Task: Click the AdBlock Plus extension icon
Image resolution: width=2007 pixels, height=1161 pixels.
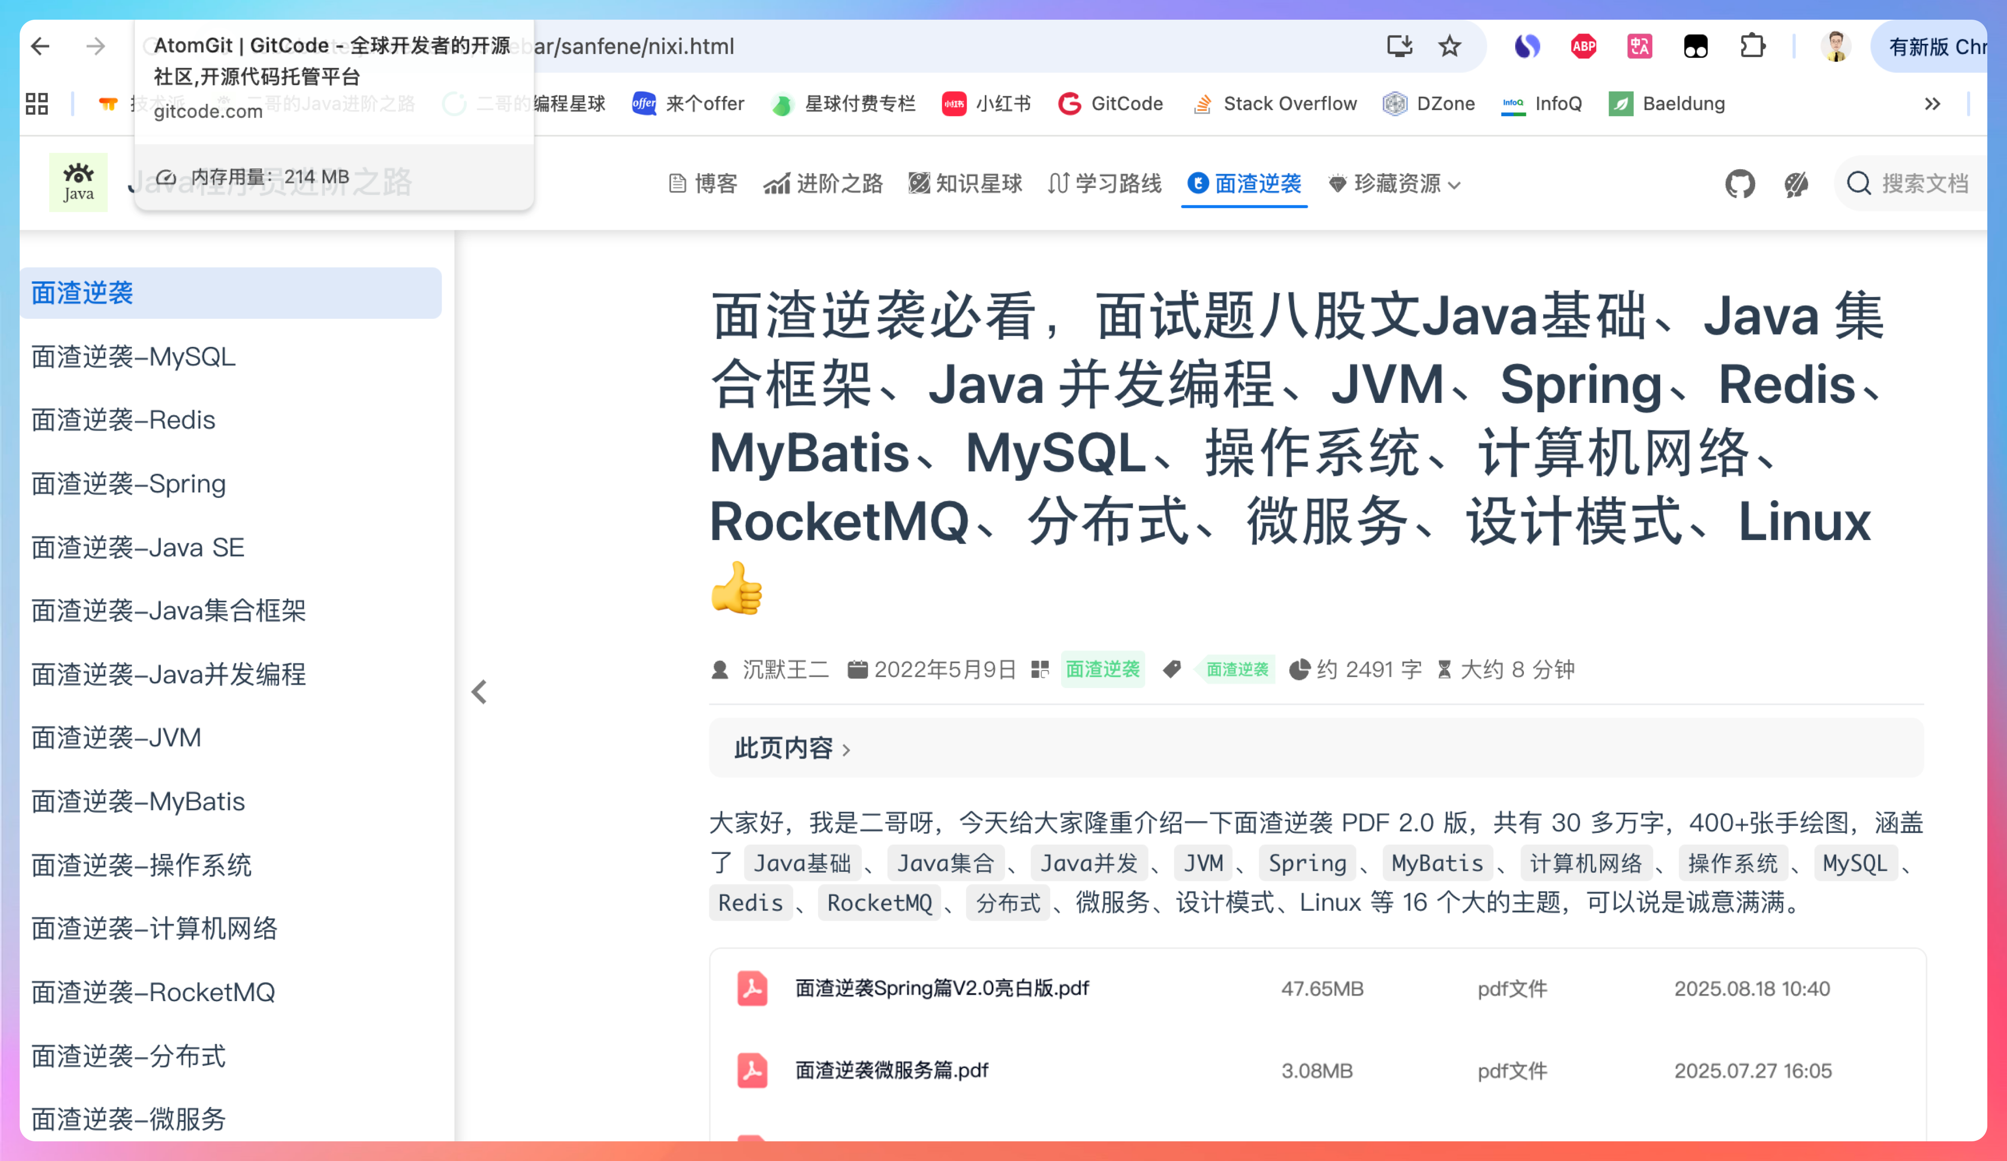Action: pyautogui.click(x=1583, y=46)
